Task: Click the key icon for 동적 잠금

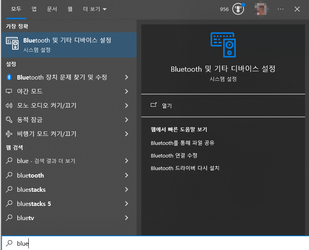Action: (9, 120)
